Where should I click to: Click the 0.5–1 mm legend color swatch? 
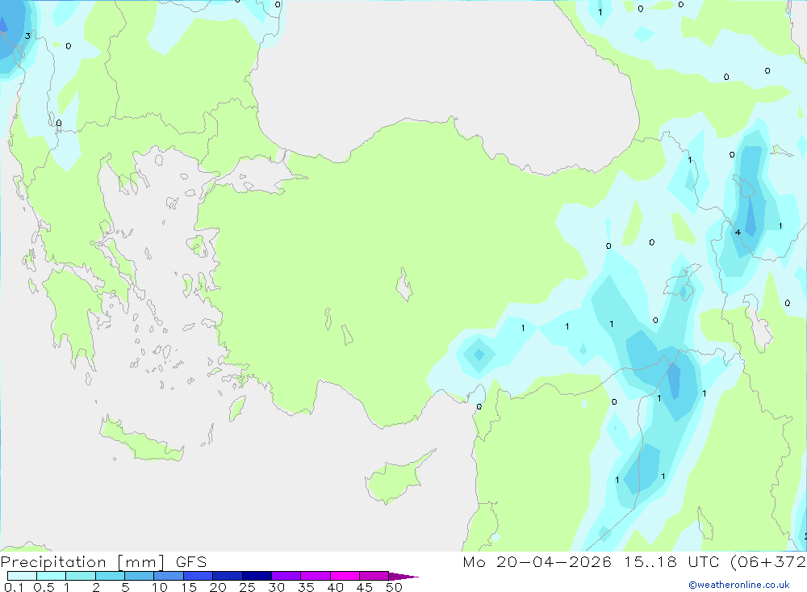tap(52, 576)
